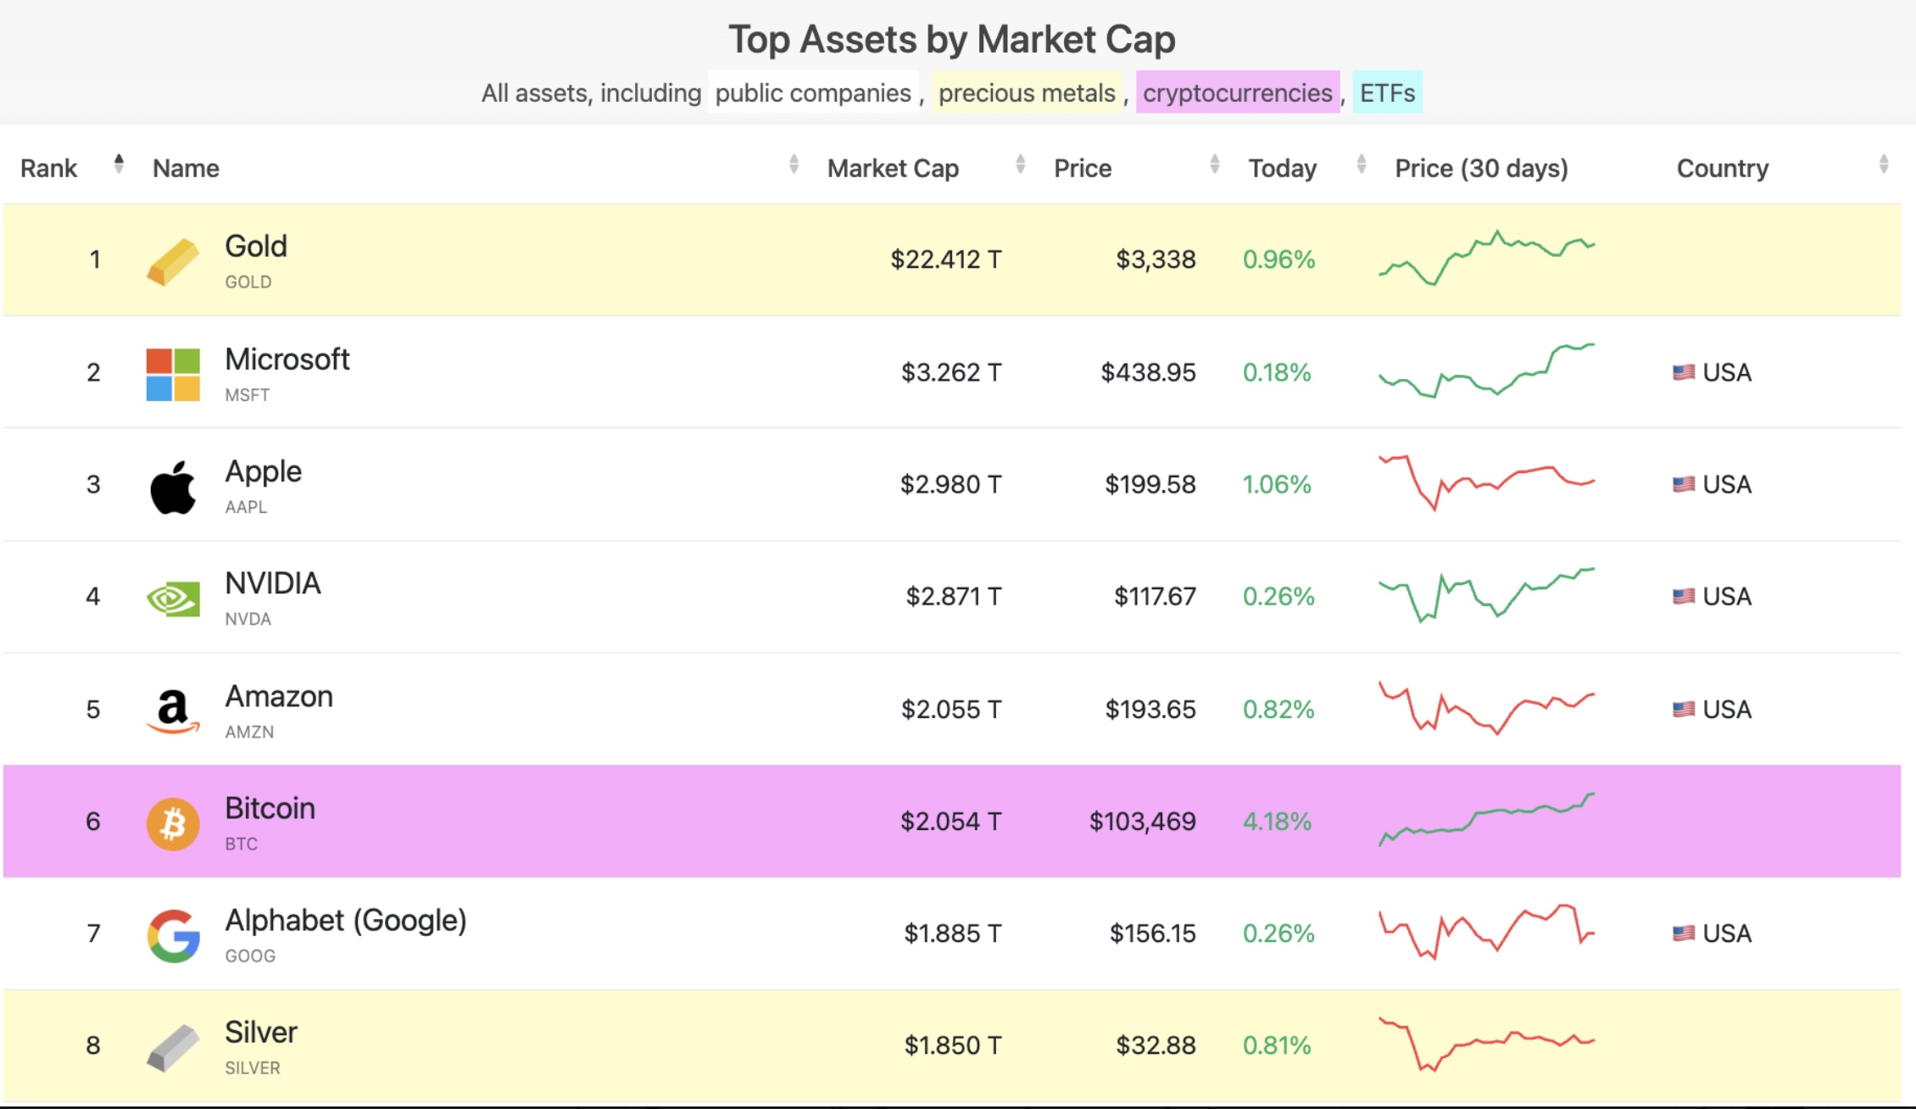Click the Apple logo icon
Viewport: 1916px width, 1109px height.
(x=173, y=488)
